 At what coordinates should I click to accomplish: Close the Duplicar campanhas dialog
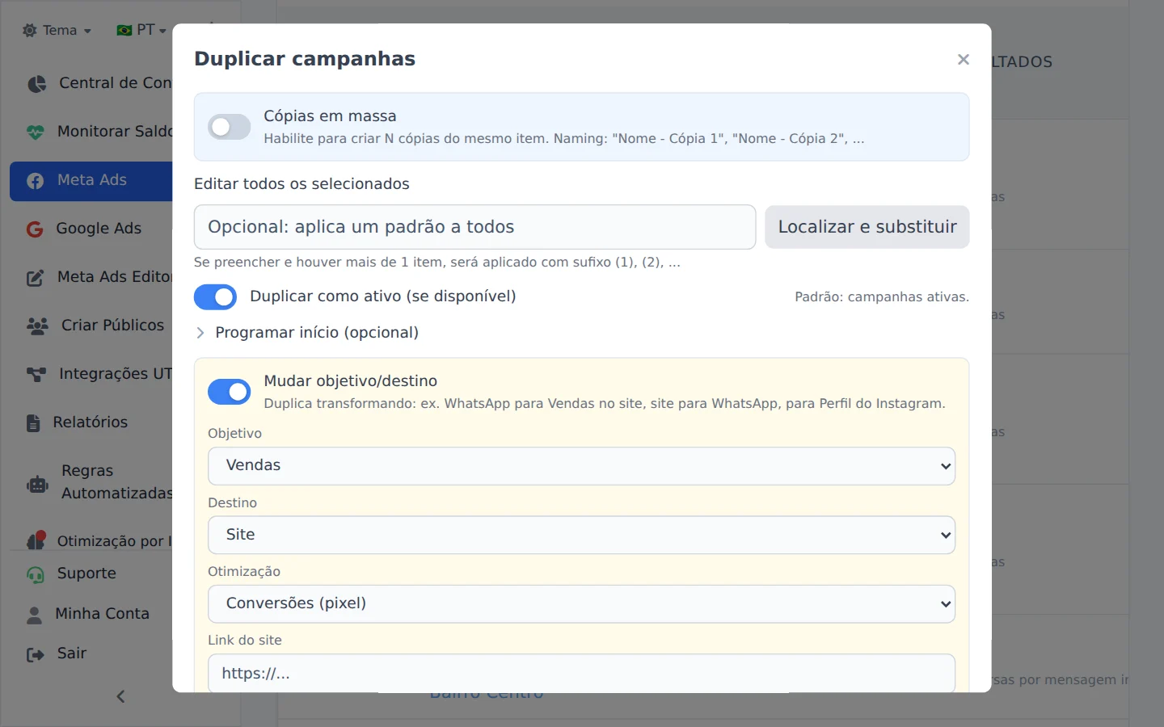pos(963,60)
